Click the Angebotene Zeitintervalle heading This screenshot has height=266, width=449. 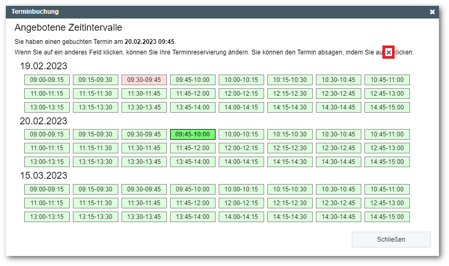[69, 27]
